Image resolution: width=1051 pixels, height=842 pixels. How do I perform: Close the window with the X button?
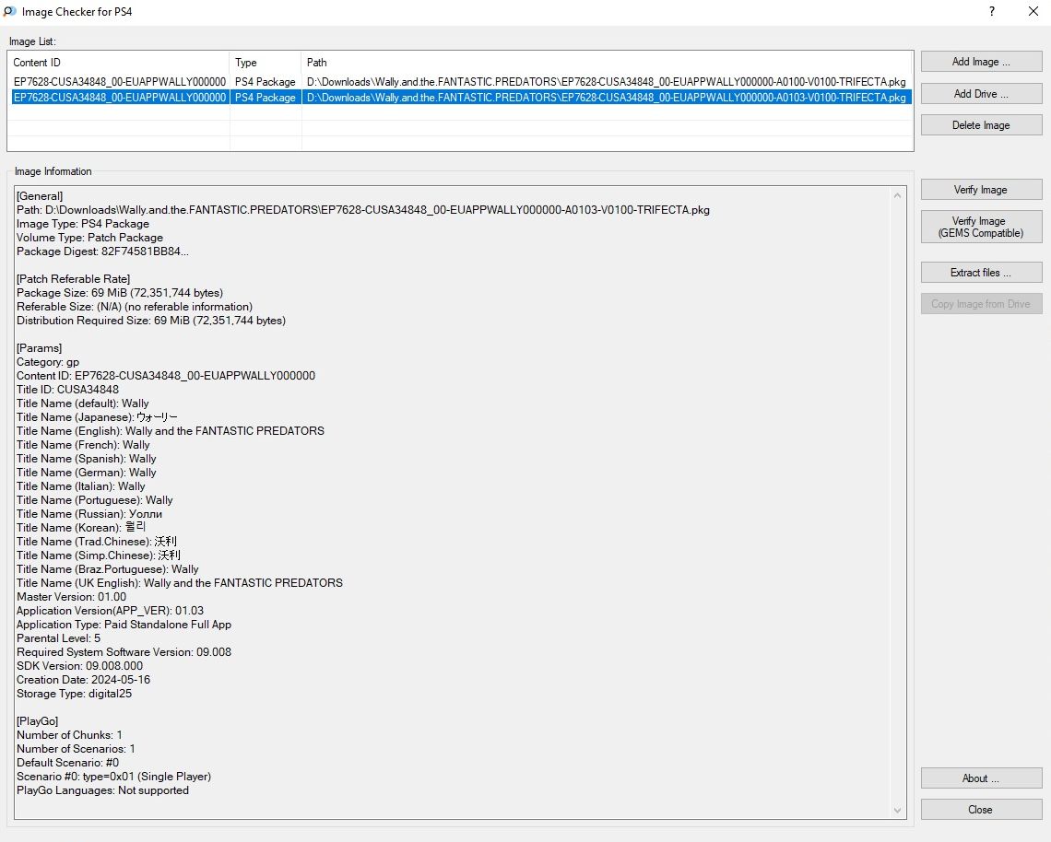(1033, 11)
